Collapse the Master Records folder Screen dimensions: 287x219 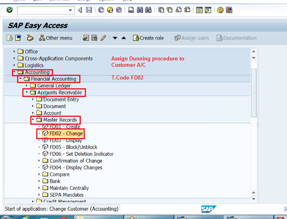tap(33, 120)
